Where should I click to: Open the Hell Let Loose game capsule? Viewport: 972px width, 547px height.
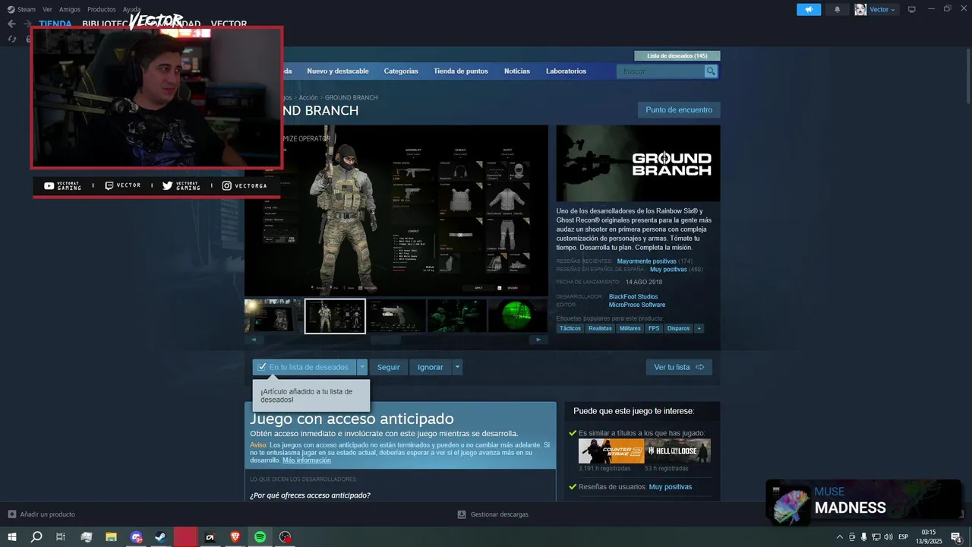pos(677,451)
